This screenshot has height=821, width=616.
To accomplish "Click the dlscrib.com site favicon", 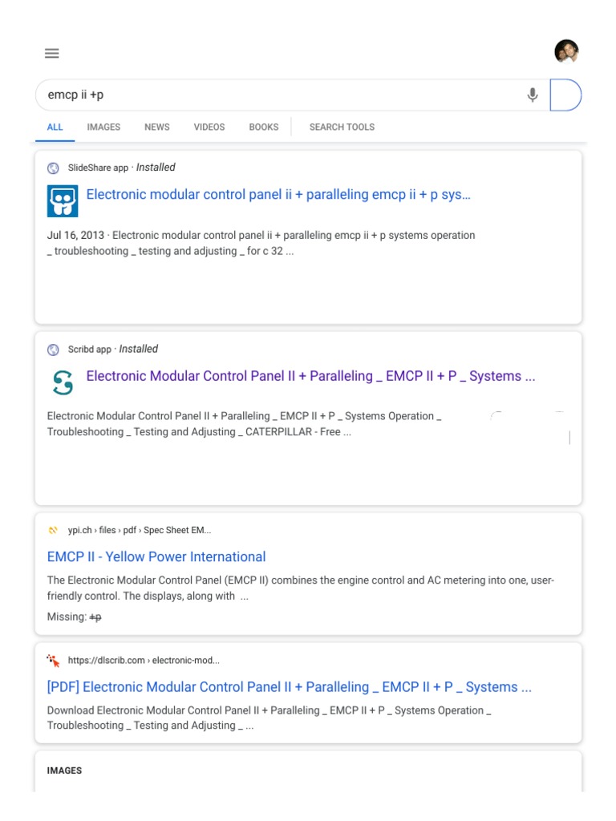I will pos(54,661).
